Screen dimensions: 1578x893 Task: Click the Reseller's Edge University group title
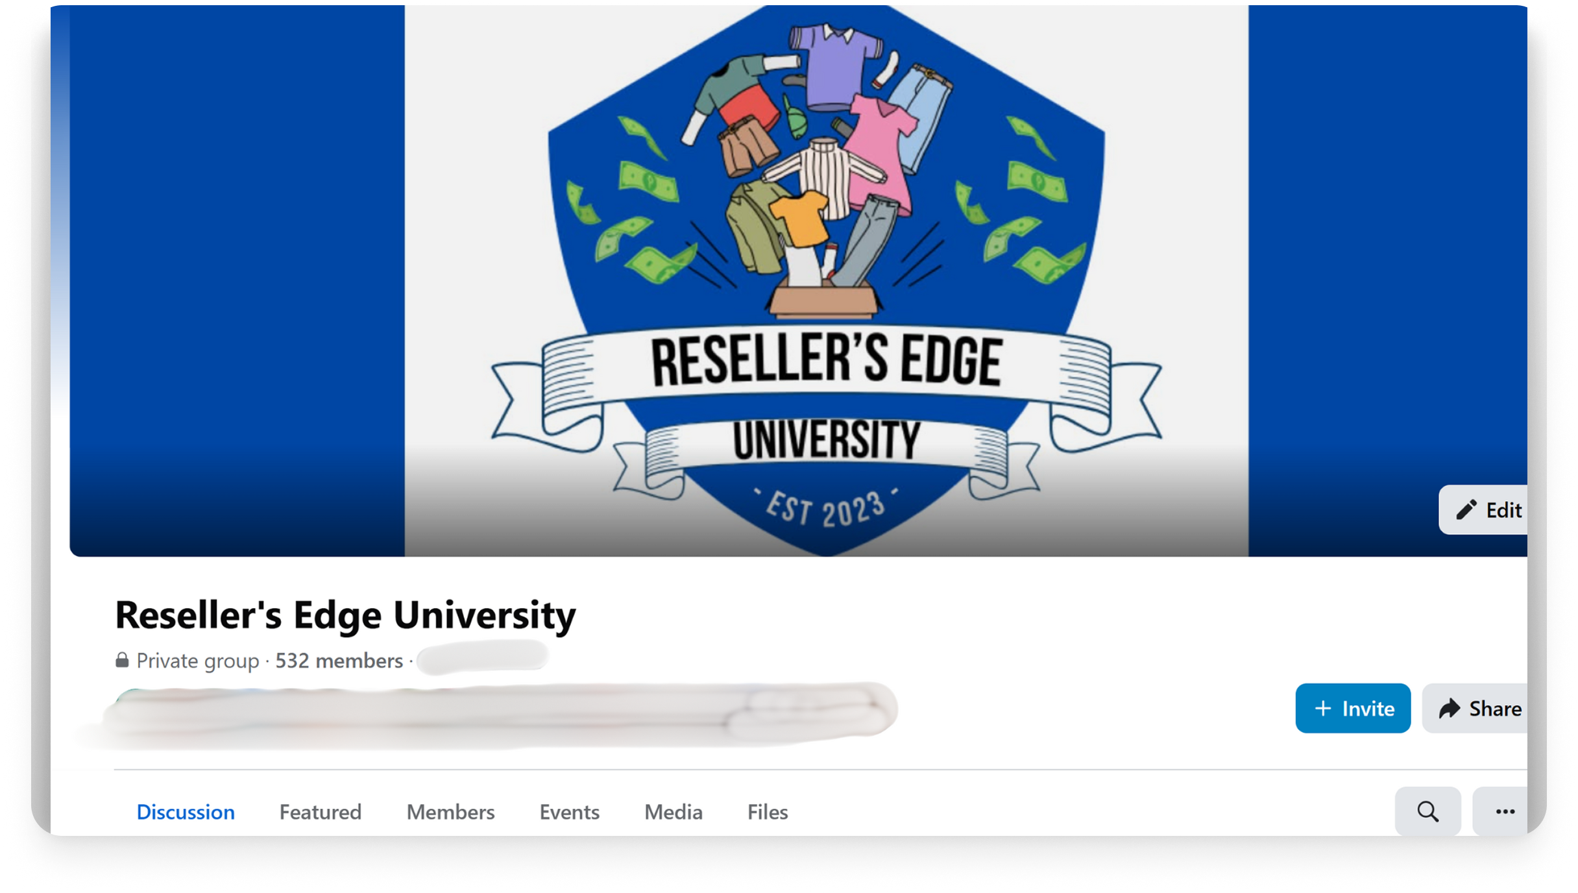pos(345,615)
